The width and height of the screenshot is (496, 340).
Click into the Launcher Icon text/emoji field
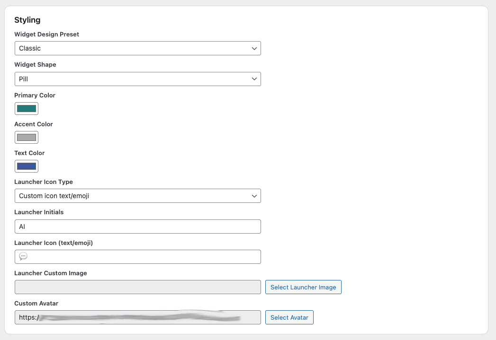(137, 257)
